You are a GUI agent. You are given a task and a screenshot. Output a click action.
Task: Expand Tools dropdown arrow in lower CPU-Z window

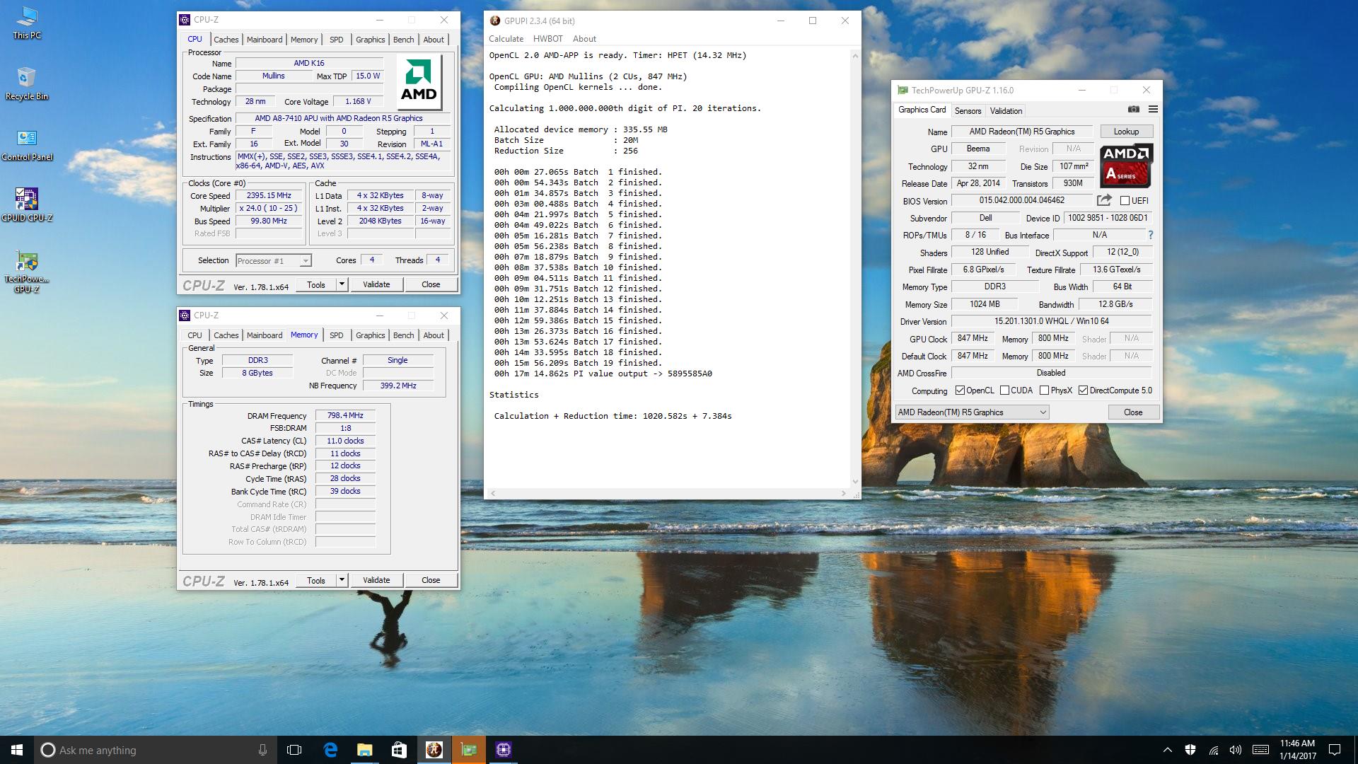coord(342,580)
